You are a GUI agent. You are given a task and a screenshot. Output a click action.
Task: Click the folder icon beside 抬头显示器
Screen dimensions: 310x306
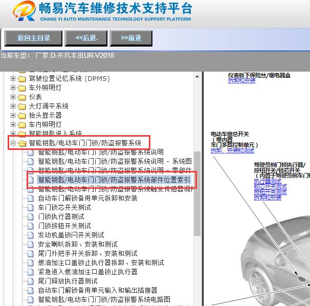[22, 116]
